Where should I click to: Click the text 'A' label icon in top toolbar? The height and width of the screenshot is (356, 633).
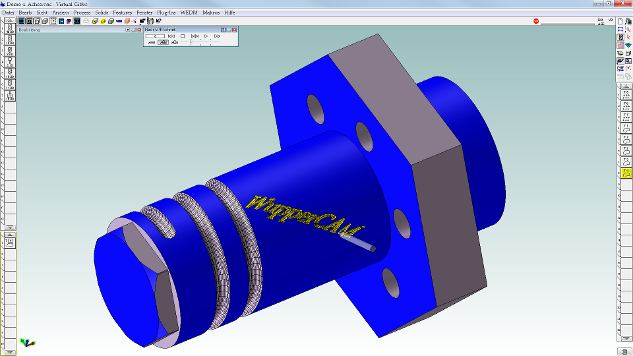[30, 21]
